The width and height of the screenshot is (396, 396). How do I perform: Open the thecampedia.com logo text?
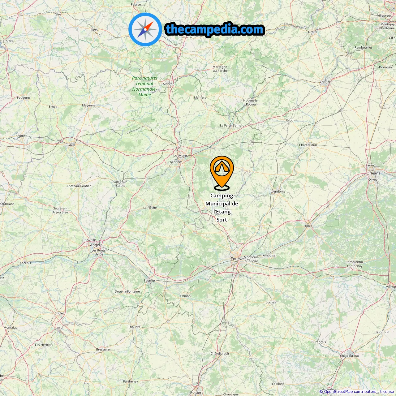(x=215, y=29)
